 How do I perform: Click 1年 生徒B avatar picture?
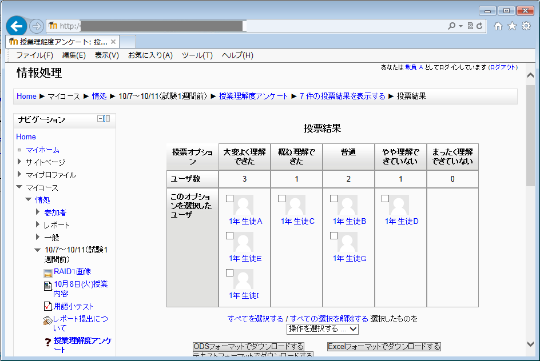tap(347, 205)
